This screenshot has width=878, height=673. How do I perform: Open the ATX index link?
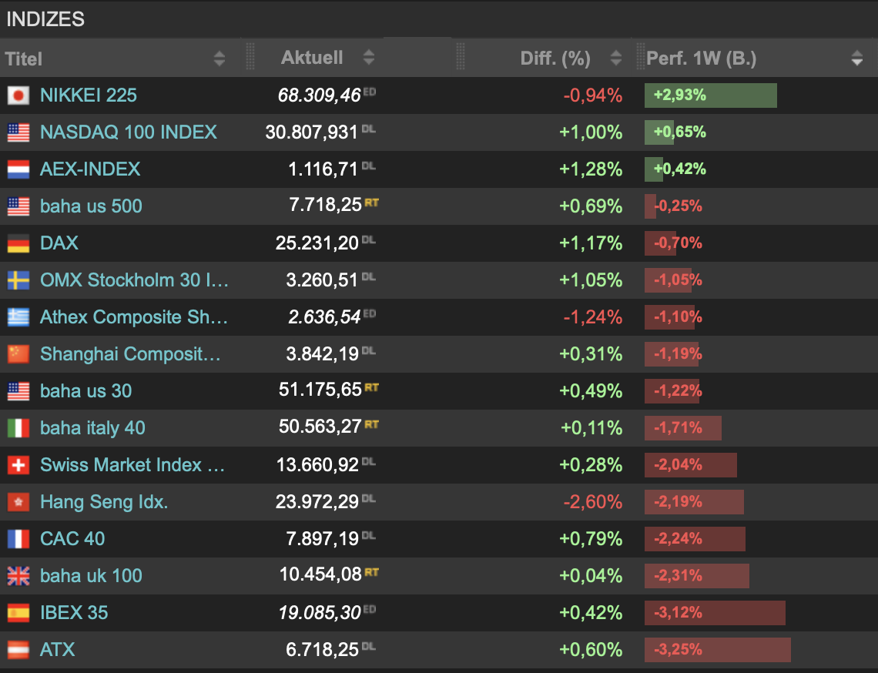pos(58,649)
